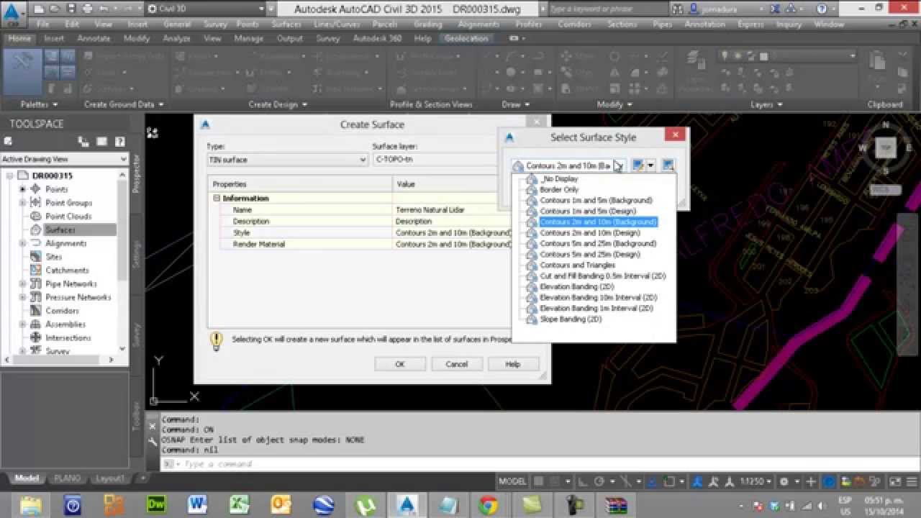Open the Active Drawing View dropdown
This screenshot has height=518, width=921.
point(64,159)
